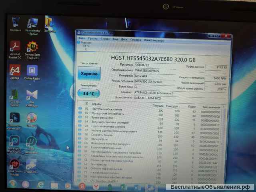Select row Переназначенные сектора
256x192 pixels.
(149, 127)
